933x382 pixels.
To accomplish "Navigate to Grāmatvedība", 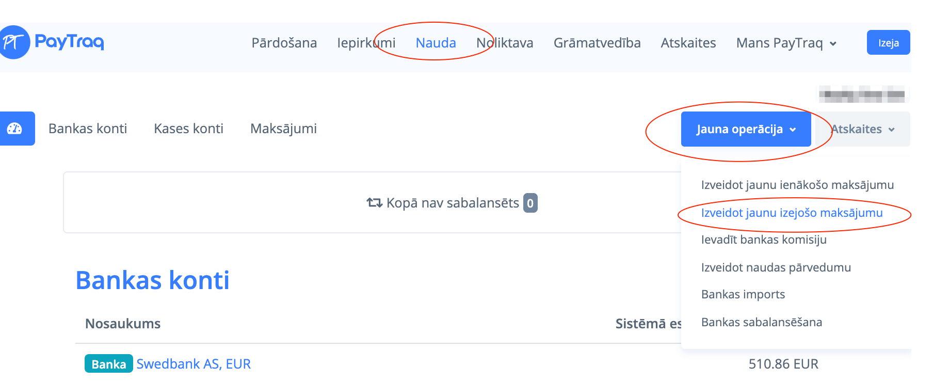I will (597, 43).
